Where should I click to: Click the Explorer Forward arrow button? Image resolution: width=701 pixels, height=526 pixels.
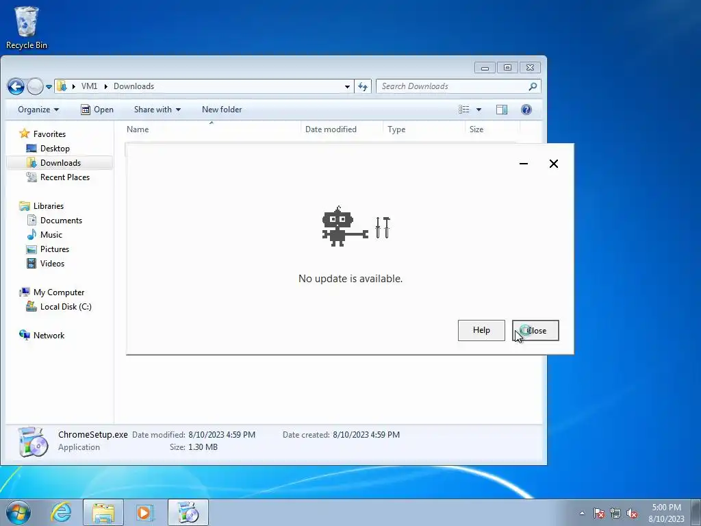click(x=35, y=86)
